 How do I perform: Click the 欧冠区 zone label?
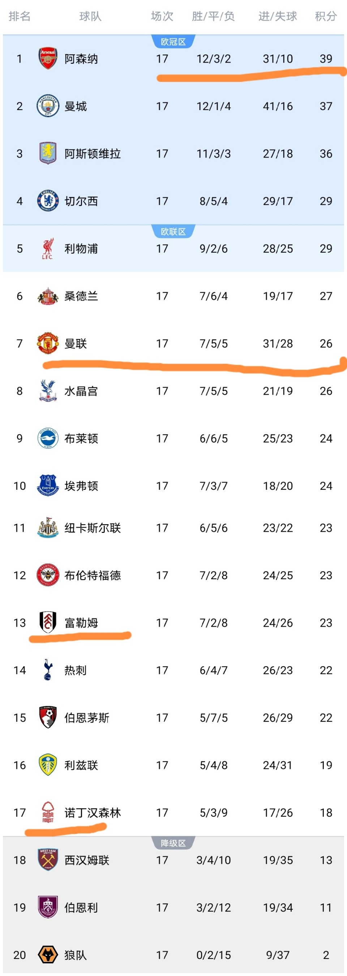173,42
